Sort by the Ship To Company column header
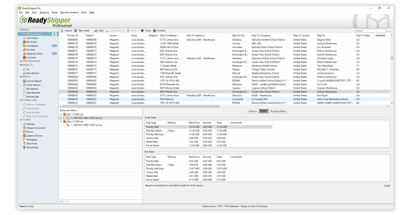This screenshot has height=215, width=411. point(261,35)
